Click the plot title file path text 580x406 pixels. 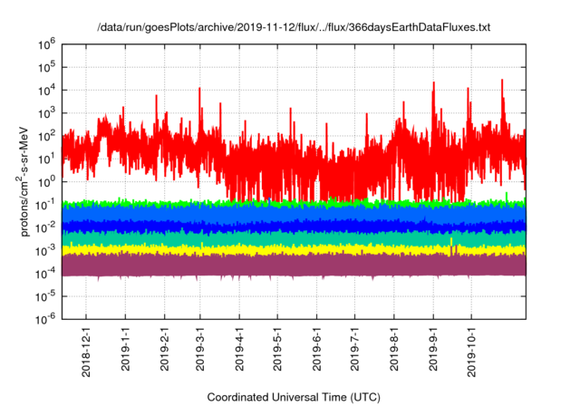click(x=294, y=27)
